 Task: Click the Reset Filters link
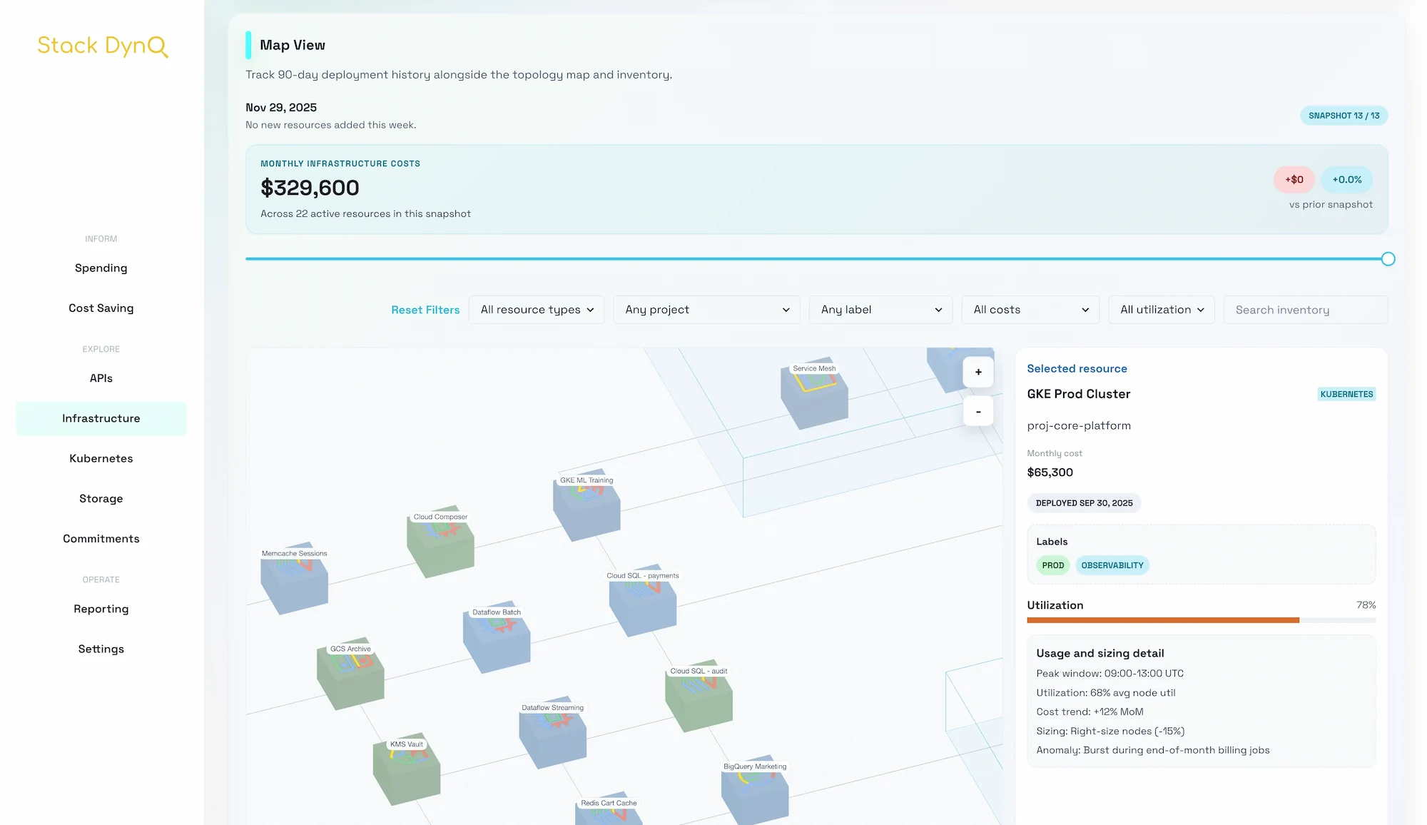tap(425, 309)
